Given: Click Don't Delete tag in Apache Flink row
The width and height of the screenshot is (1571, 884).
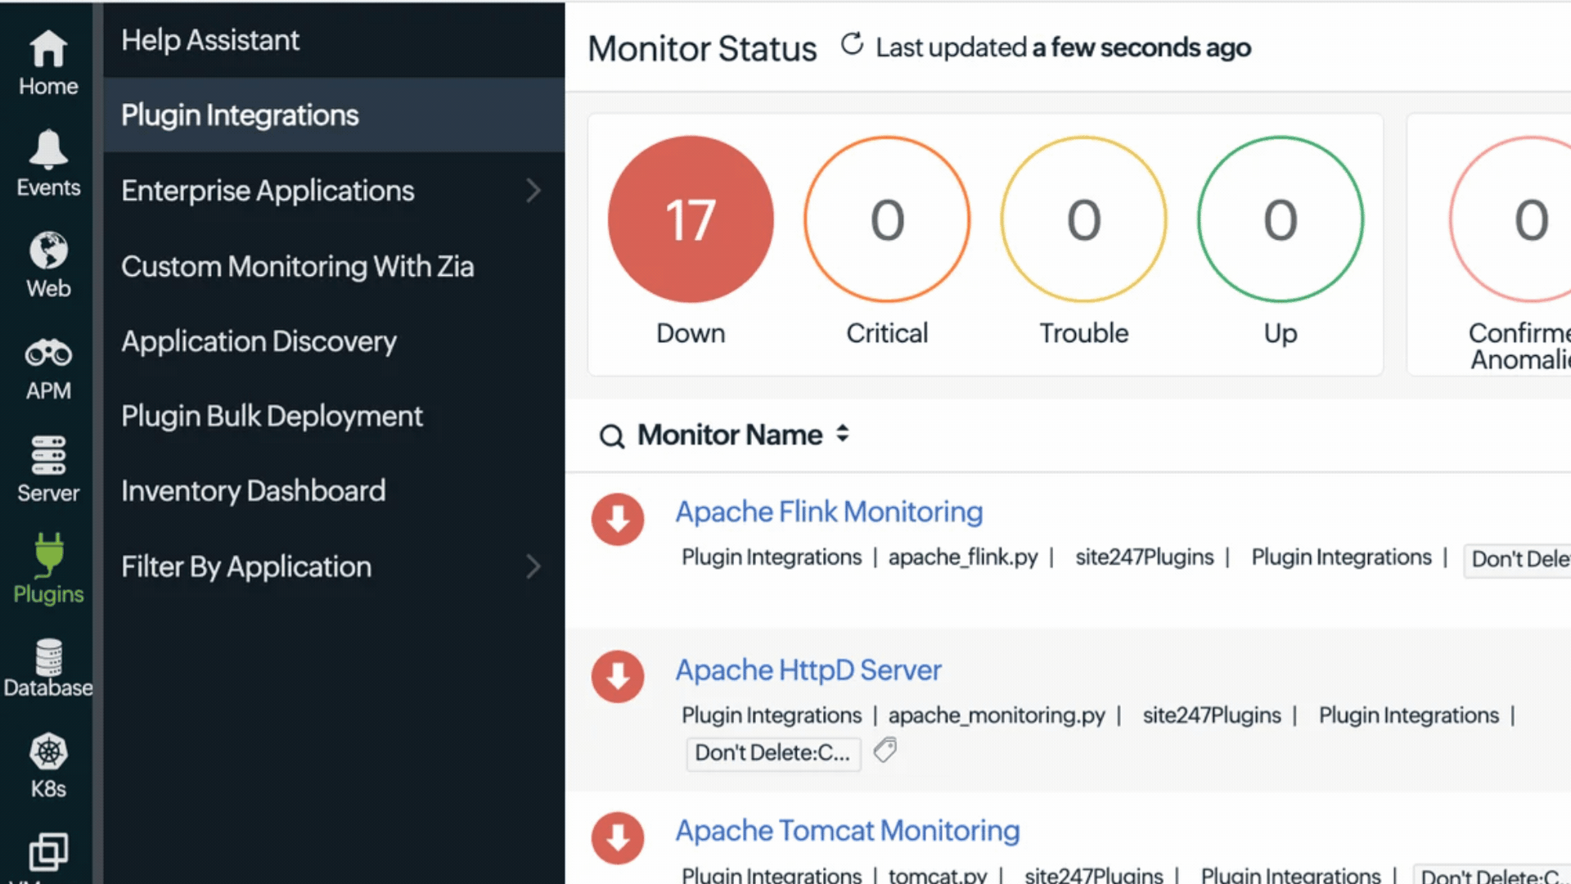Looking at the screenshot, I should [1519, 560].
